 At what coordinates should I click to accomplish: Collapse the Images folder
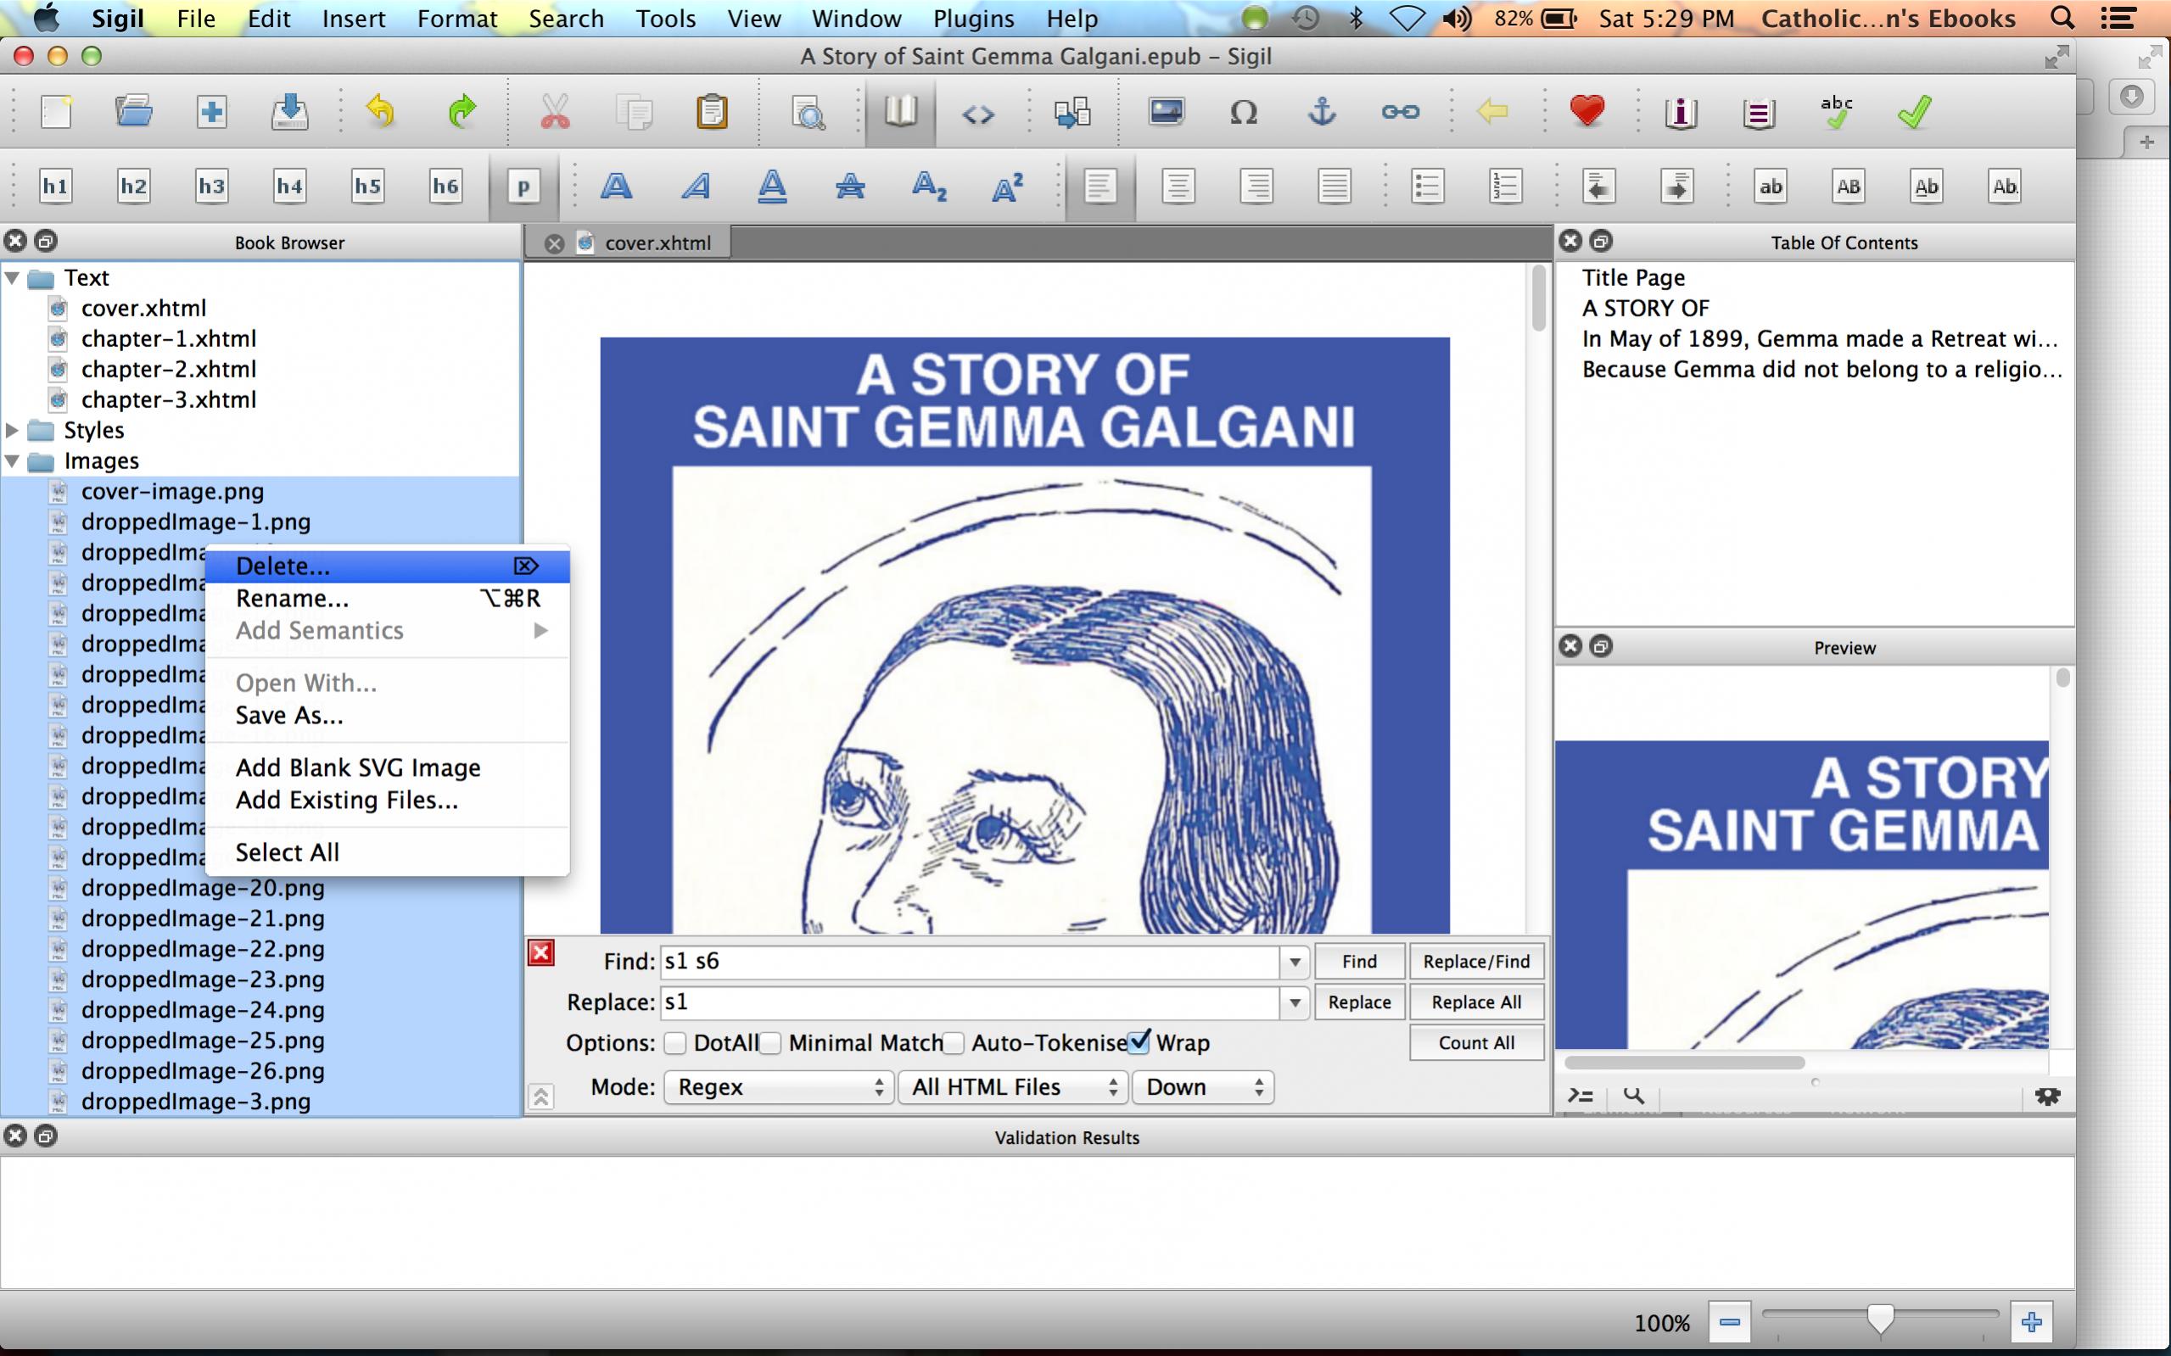pos(13,461)
